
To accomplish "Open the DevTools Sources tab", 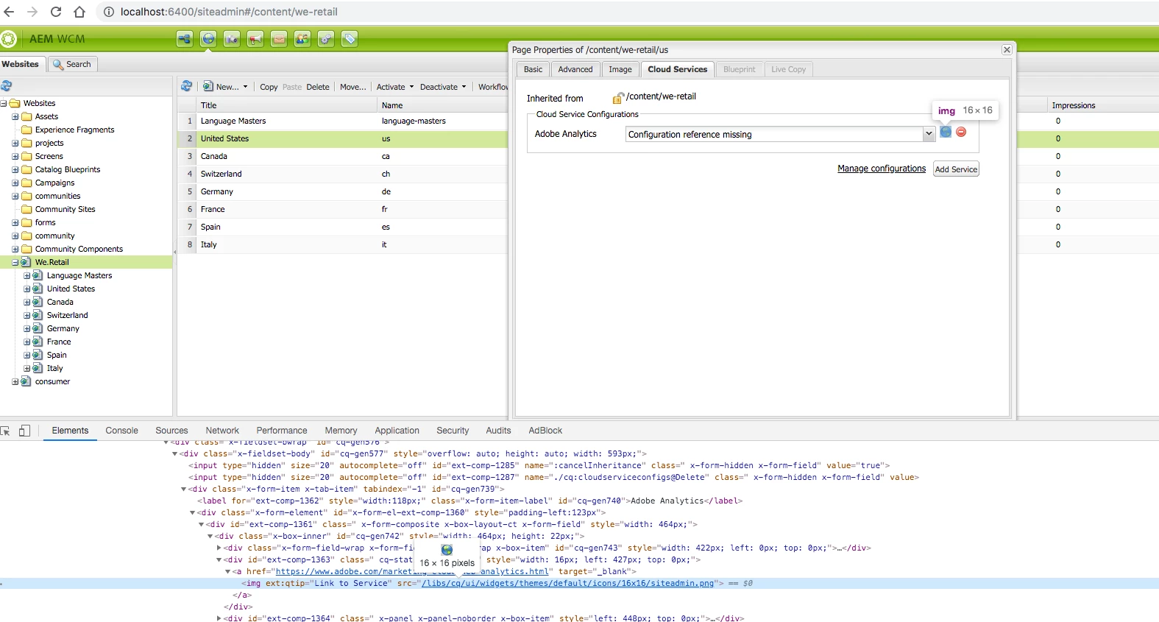I will [171, 431].
